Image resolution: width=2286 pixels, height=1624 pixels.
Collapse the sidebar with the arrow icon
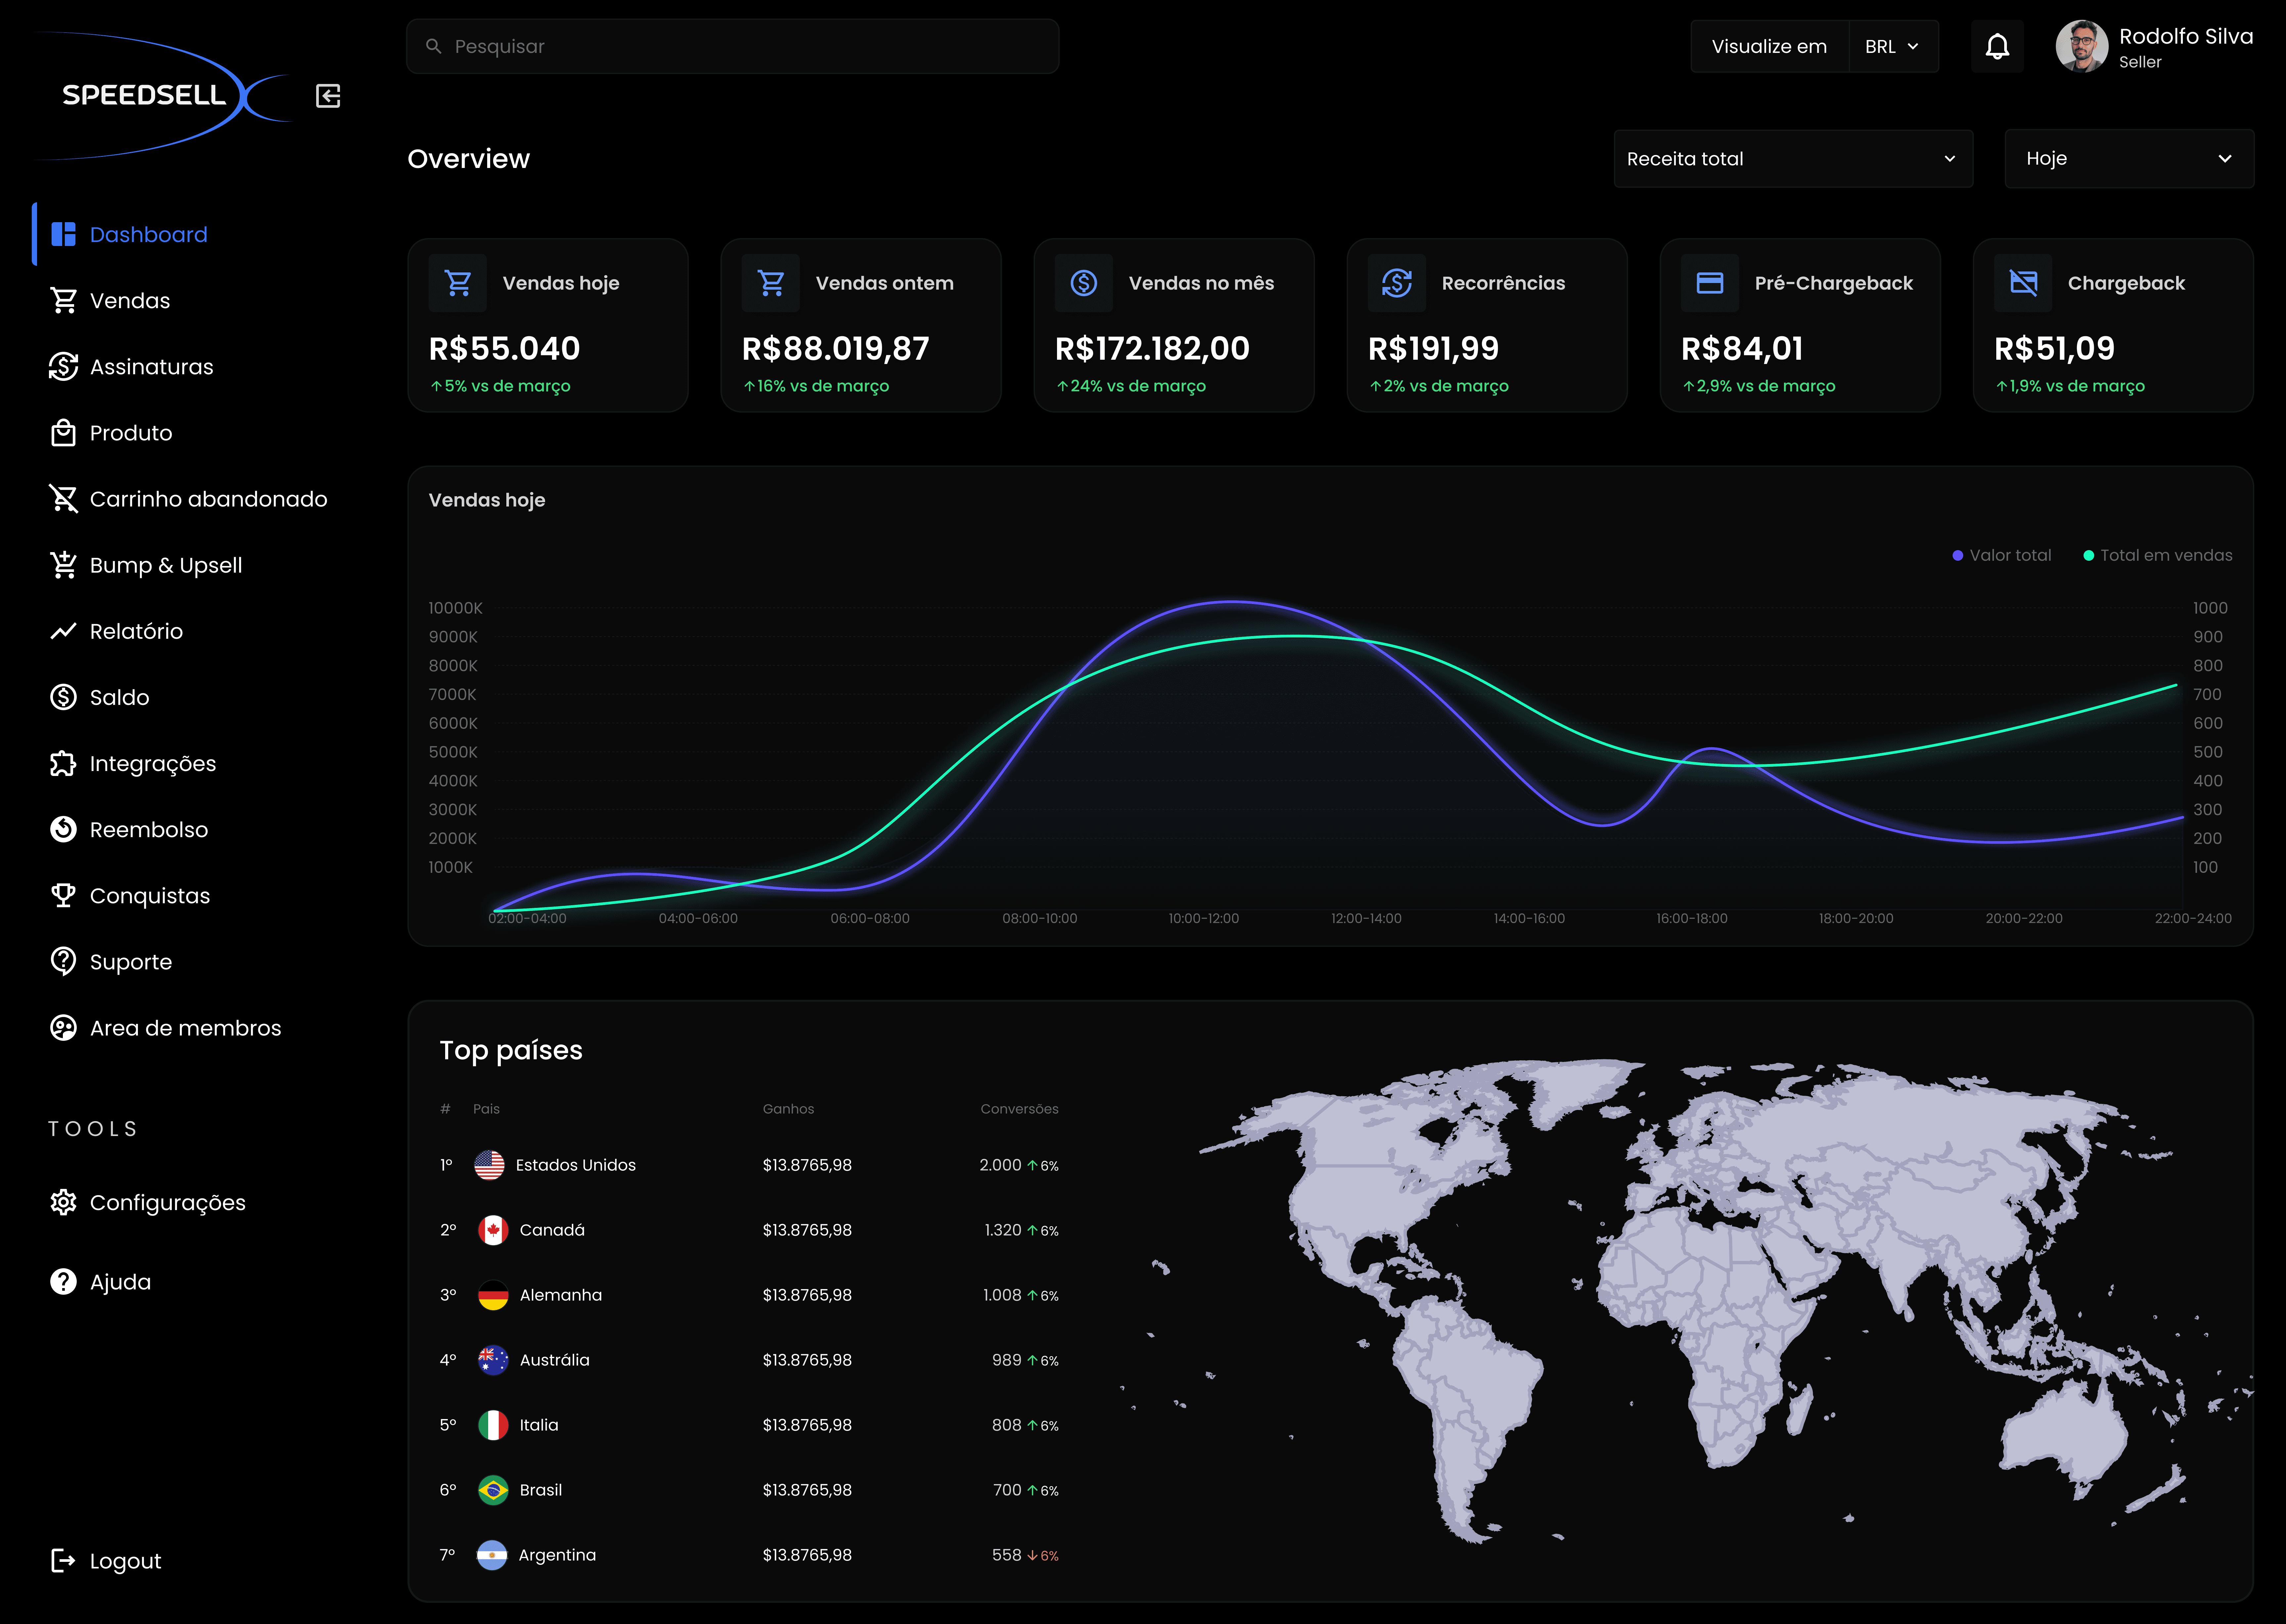(328, 96)
